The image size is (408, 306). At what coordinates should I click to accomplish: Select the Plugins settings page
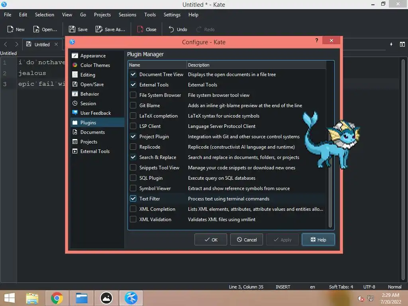click(x=97, y=123)
